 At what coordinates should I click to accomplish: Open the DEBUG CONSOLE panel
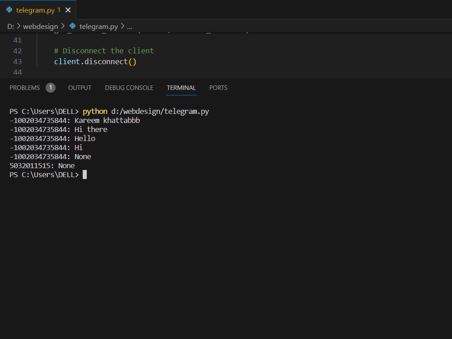[128, 88]
